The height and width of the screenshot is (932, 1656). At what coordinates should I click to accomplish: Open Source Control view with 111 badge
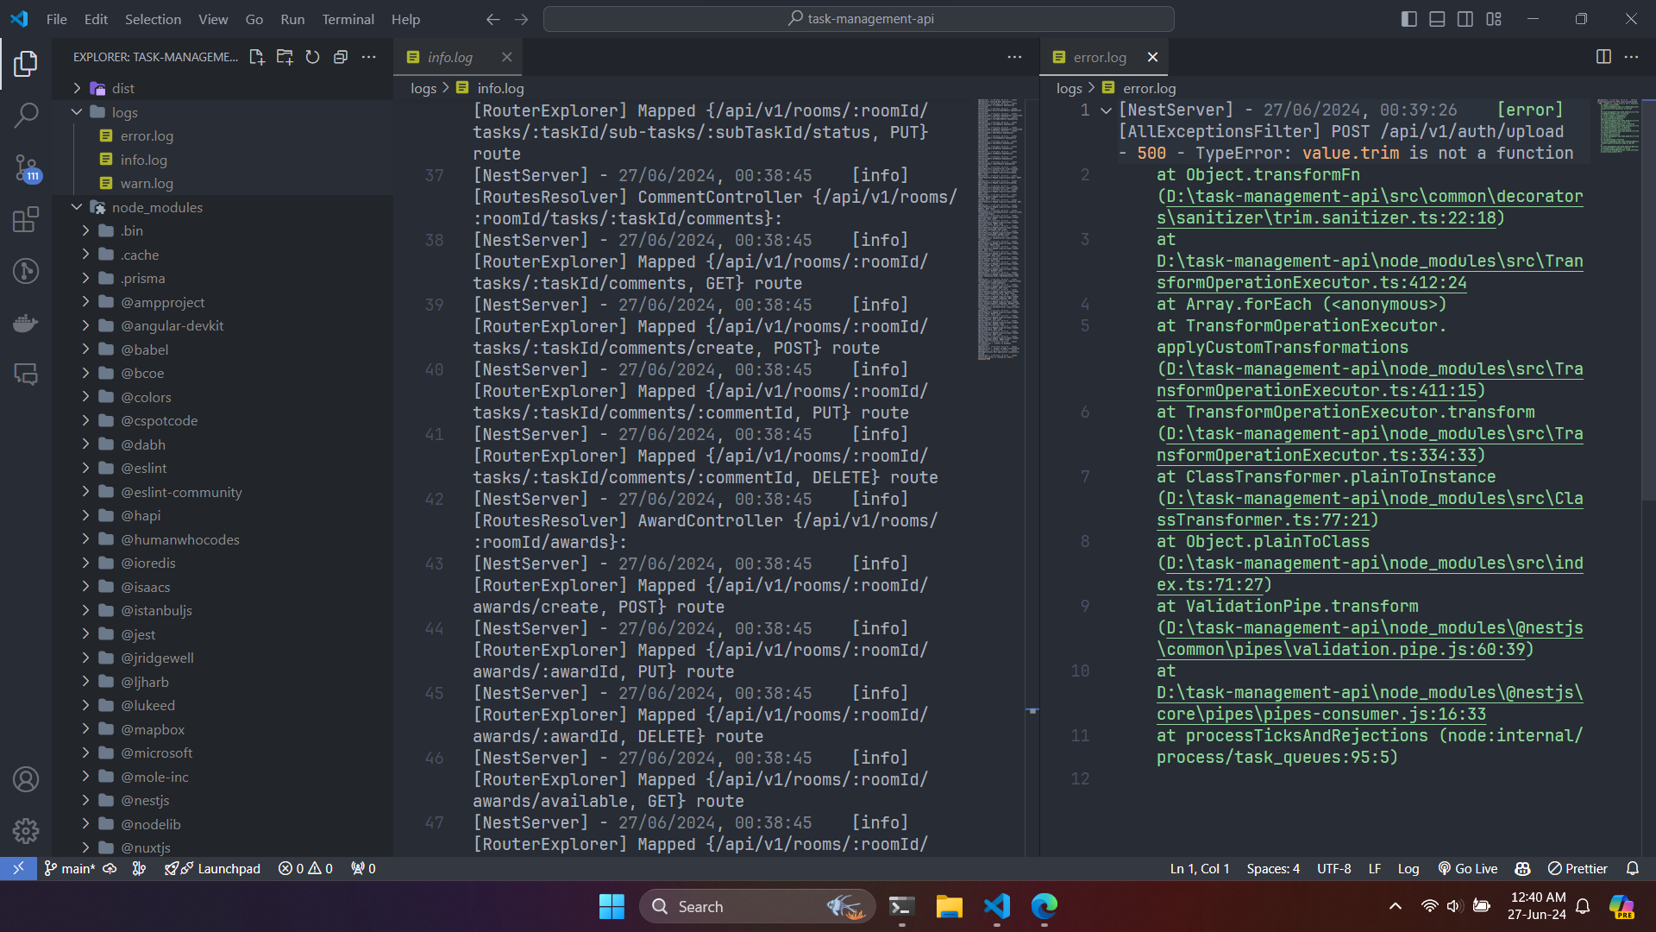point(26,167)
